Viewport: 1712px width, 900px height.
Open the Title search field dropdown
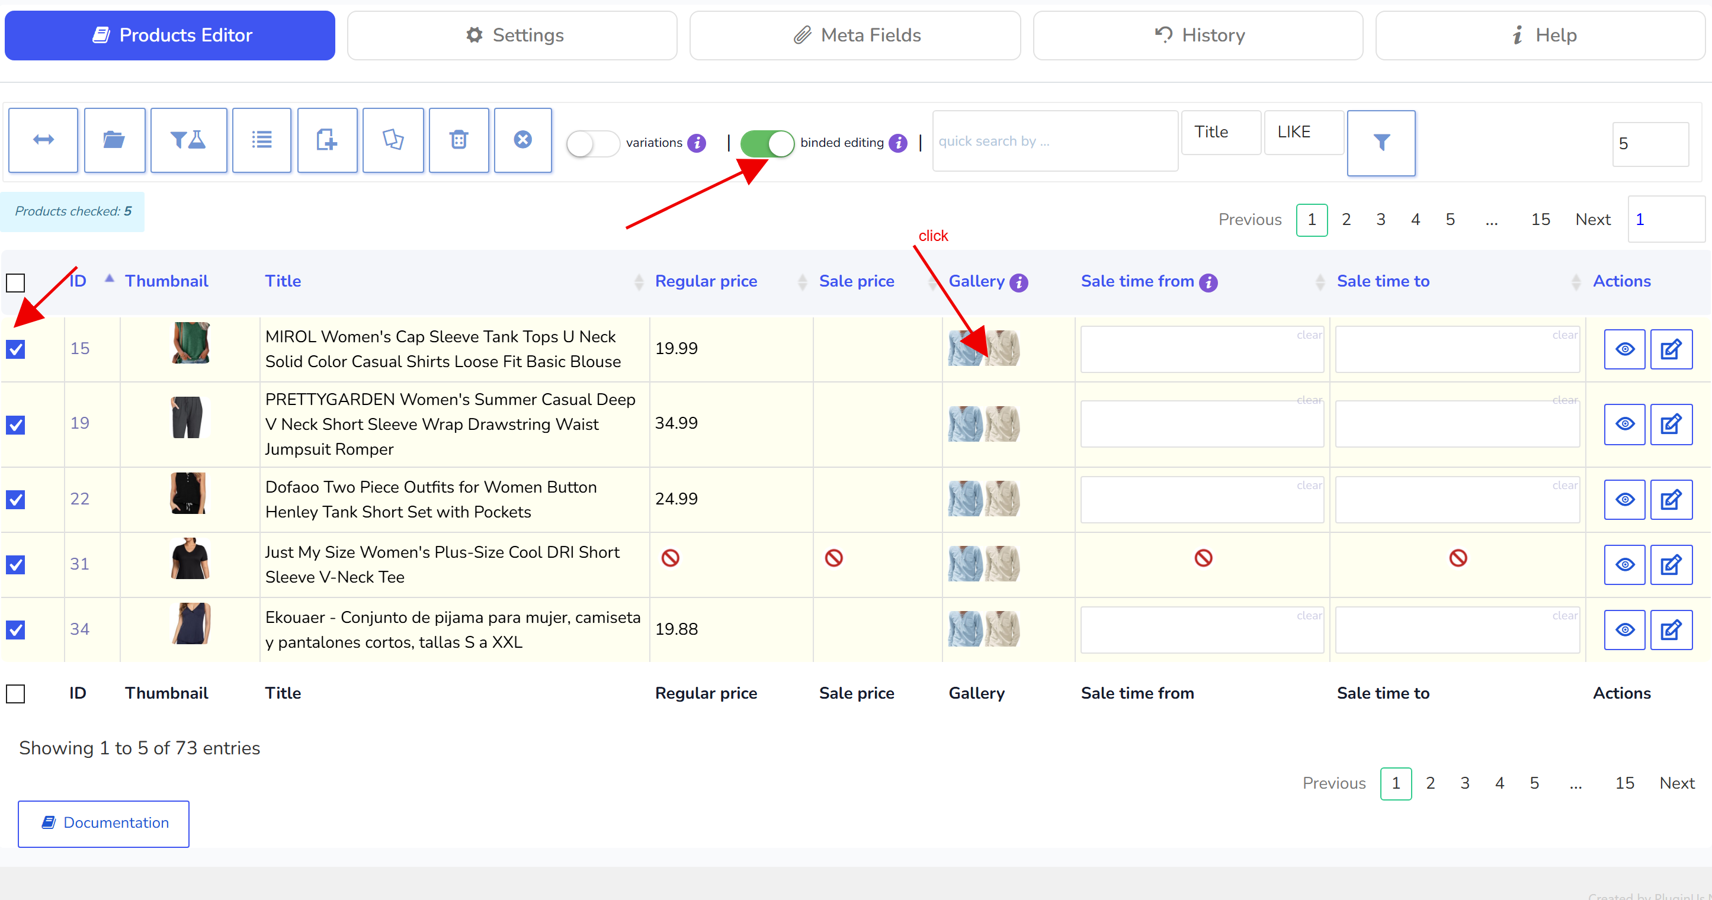(1221, 132)
